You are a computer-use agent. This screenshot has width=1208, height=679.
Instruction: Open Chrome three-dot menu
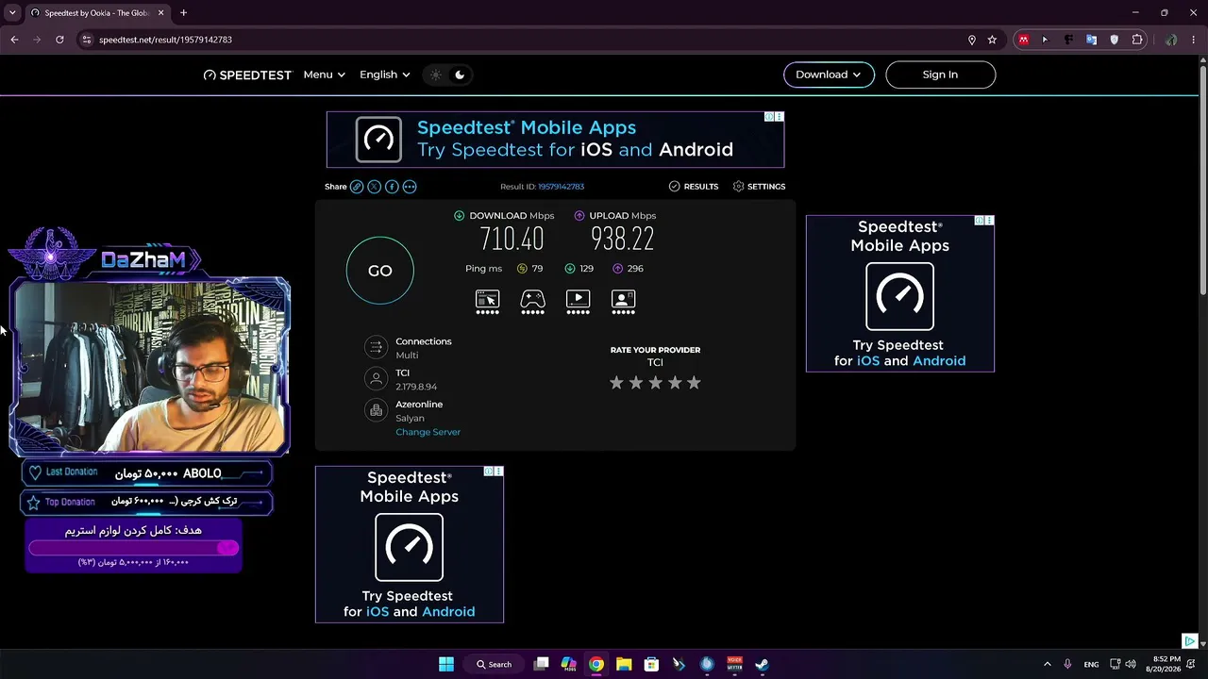click(1194, 40)
